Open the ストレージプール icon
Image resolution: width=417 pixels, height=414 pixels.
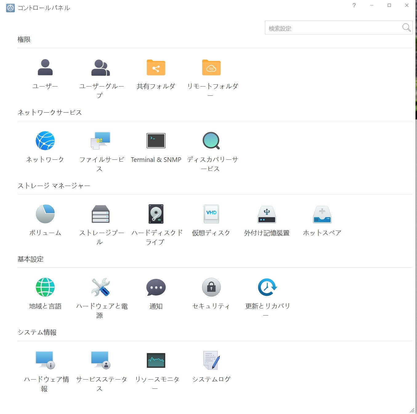point(101,214)
